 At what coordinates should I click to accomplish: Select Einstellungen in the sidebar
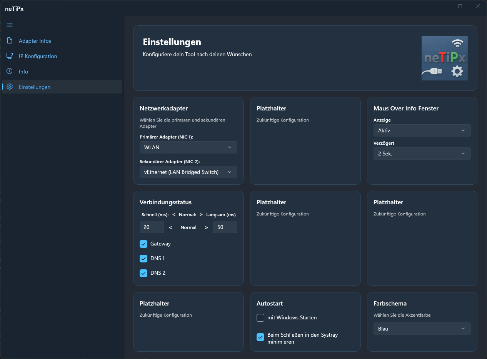pos(35,87)
